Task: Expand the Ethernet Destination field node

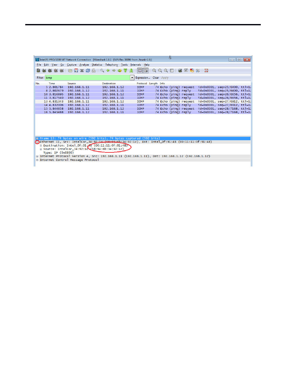Action: tap(41, 146)
